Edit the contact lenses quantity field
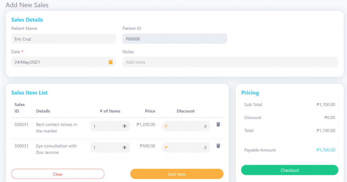Screen dimensions: 347x182 (x=110, y=126)
